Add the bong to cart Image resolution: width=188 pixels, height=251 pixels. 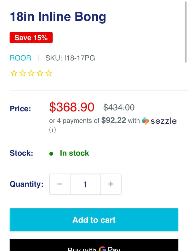pyautogui.click(x=94, y=220)
